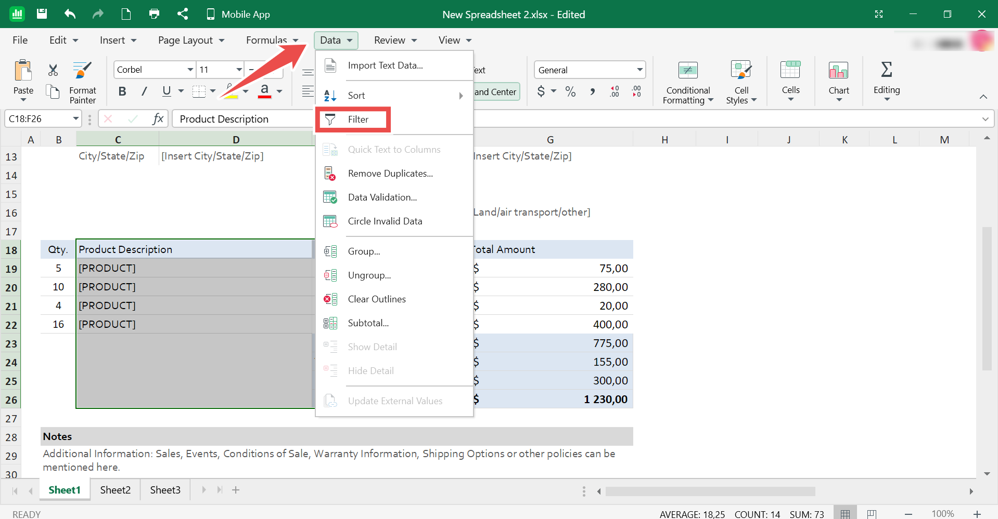Choose Import Text Data from menu
Viewport: 998px width, 519px height.
pos(394,65)
